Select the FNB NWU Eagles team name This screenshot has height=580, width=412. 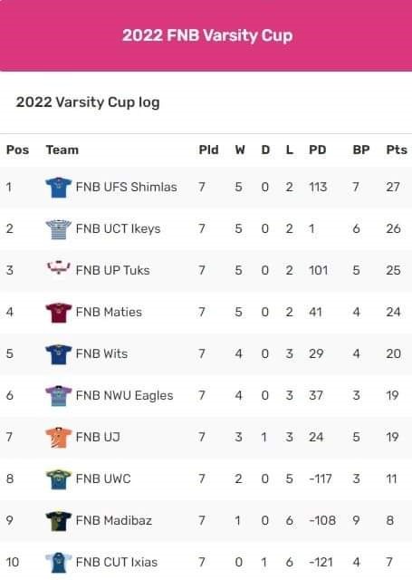click(x=125, y=396)
